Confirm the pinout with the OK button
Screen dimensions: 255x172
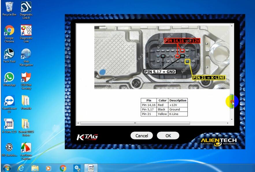pyautogui.click(x=168, y=135)
